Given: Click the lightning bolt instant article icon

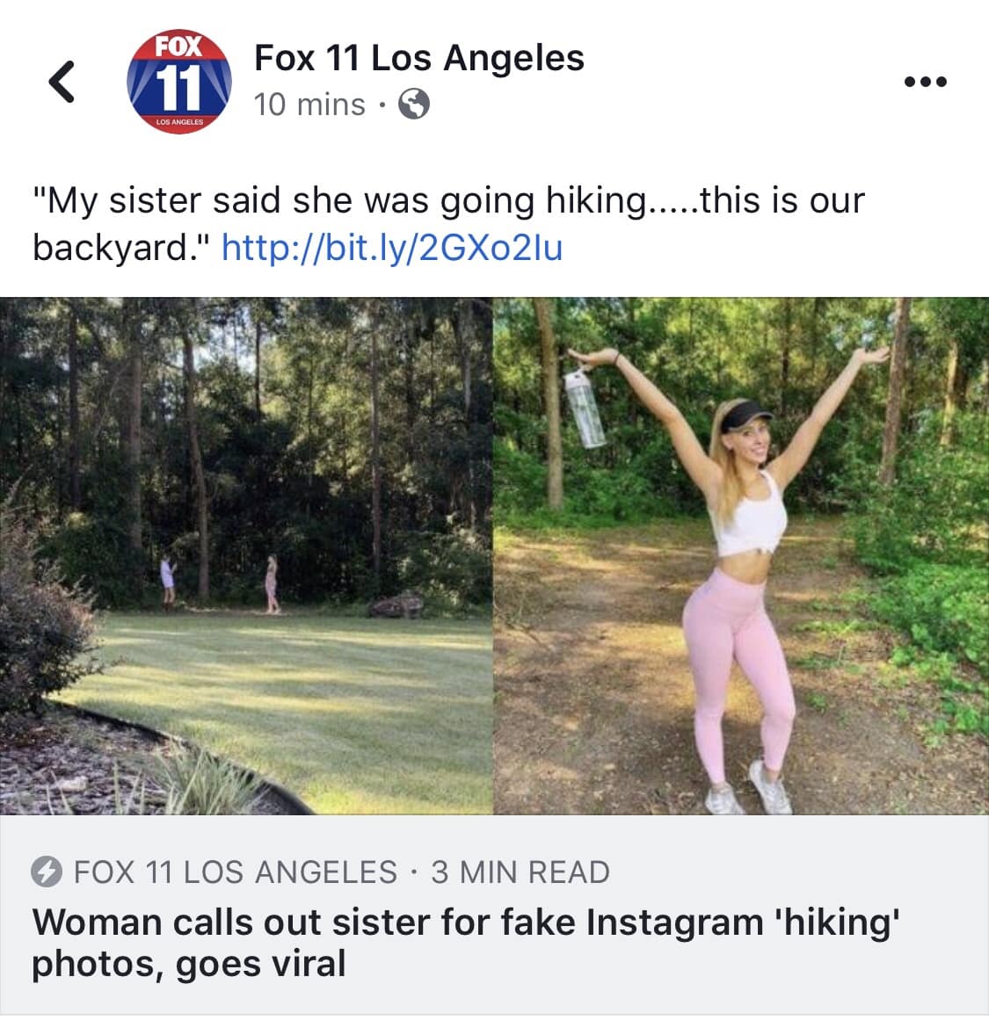Looking at the screenshot, I should (x=47, y=872).
